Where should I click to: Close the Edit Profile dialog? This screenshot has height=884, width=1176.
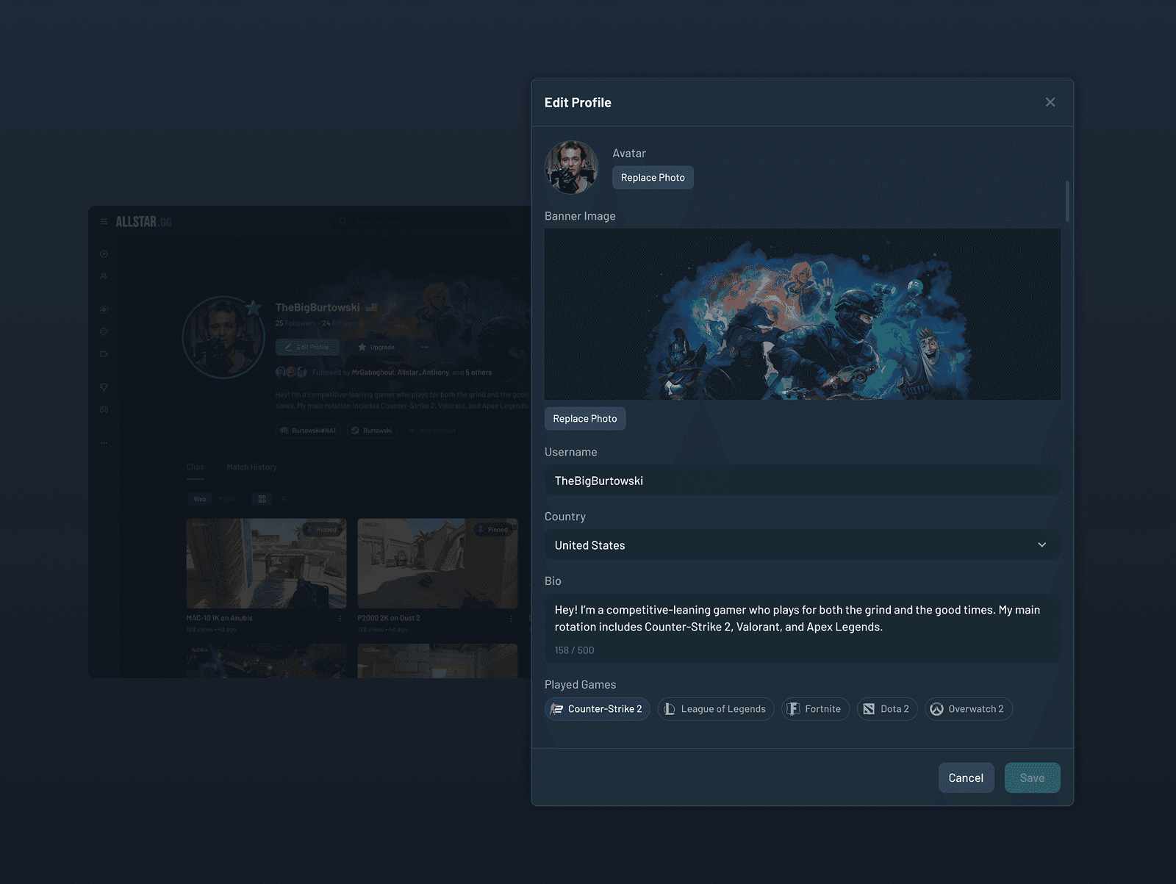[x=1050, y=102]
